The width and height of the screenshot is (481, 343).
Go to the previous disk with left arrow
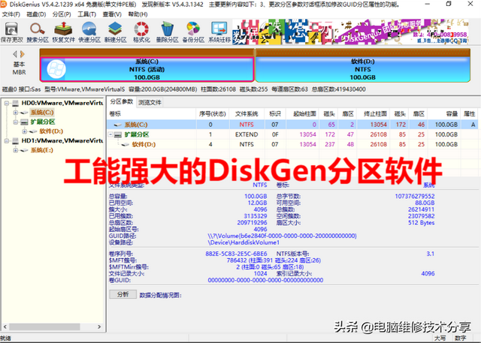15,54
